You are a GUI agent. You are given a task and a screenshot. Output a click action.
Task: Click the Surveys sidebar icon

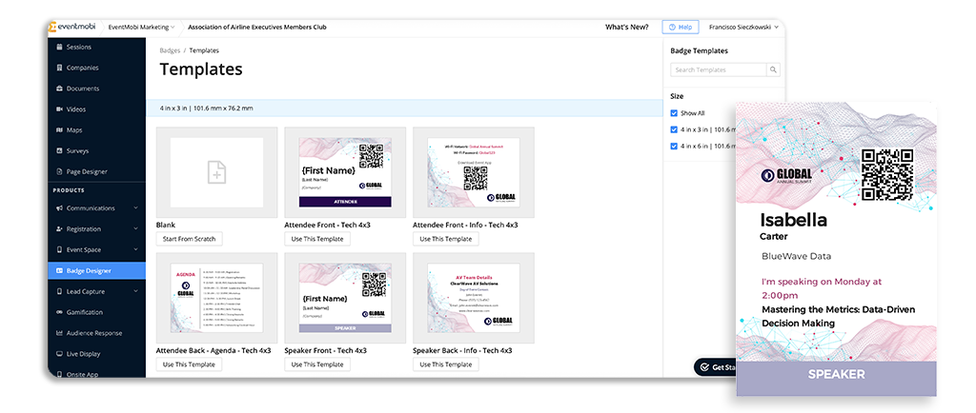click(59, 151)
